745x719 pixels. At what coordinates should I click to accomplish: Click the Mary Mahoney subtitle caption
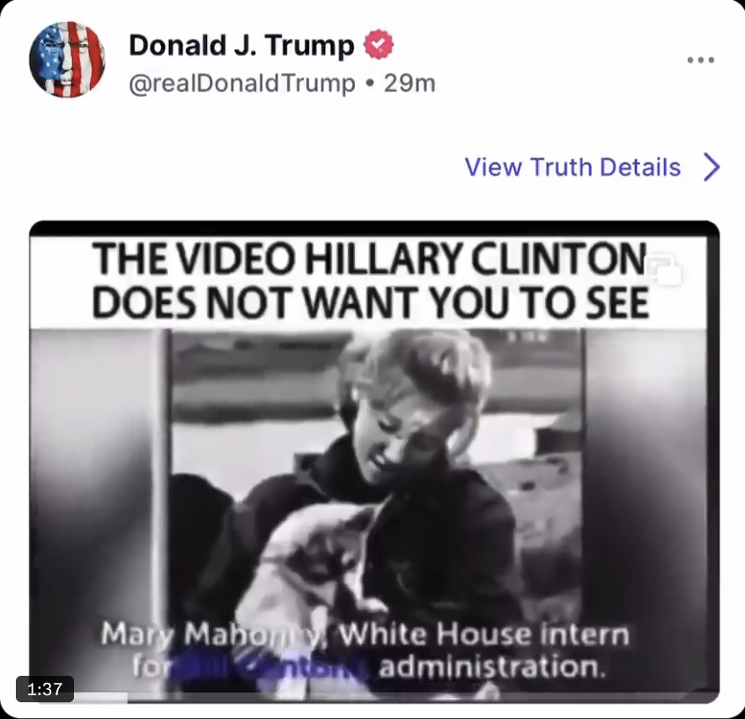365,650
